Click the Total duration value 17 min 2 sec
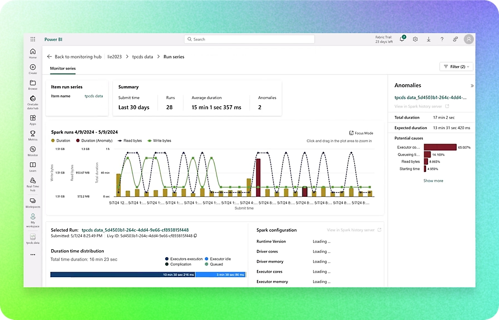This screenshot has width=499, height=320. [444, 117]
